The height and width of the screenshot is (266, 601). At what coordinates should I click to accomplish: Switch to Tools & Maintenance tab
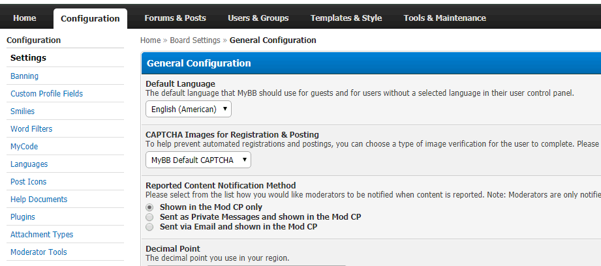[x=444, y=18]
